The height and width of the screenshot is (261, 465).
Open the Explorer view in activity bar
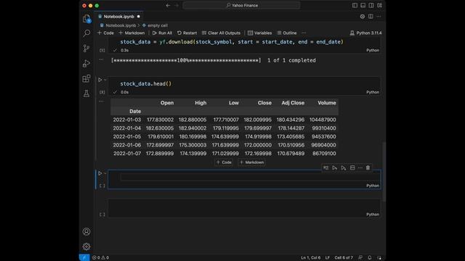coord(86,19)
